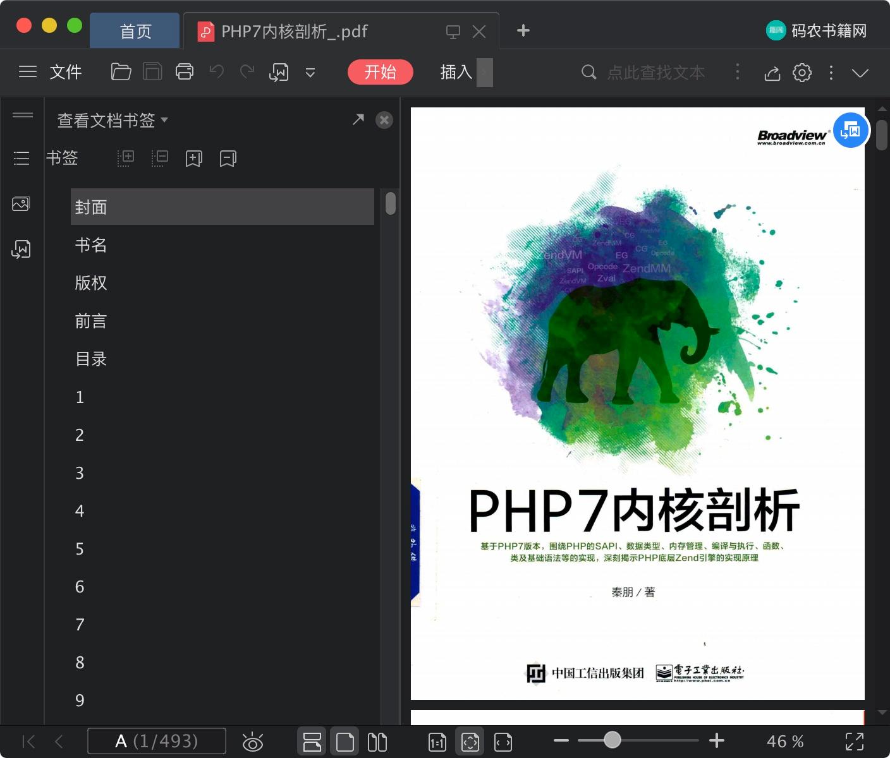Image resolution: width=890 pixels, height=758 pixels.
Task: Expand all bookmarks icon
Action: 126,158
